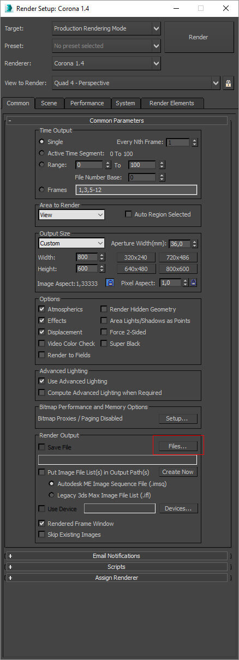Choose the 640x480 output size preset
This screenshot has height=660, width=239.
pos(136,268)
